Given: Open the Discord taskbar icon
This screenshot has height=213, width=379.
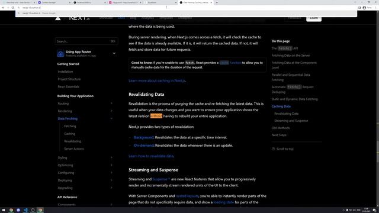Looking at the screenshot, I should pos(18,210).
